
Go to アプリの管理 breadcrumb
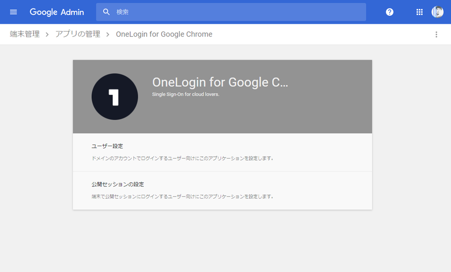78,34
